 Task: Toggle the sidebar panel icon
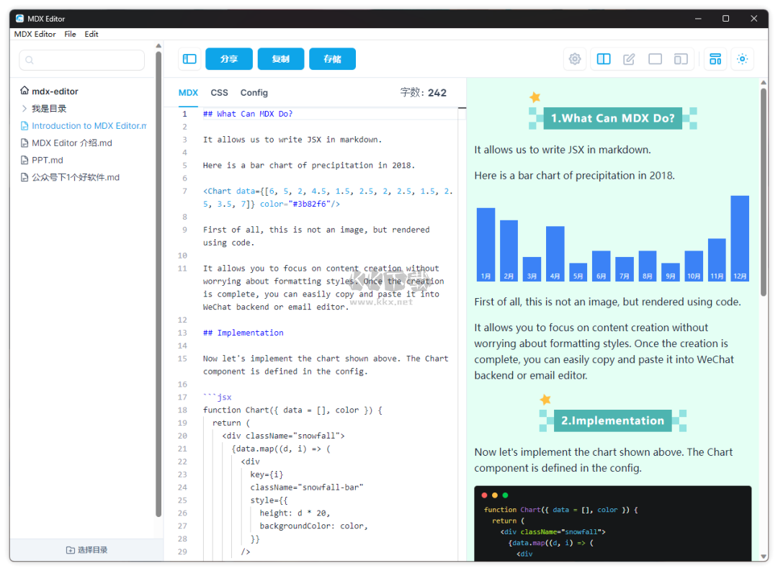pos(189,59)
